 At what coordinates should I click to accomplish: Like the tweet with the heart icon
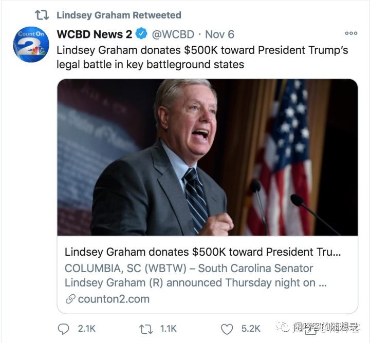coord(227,329)
